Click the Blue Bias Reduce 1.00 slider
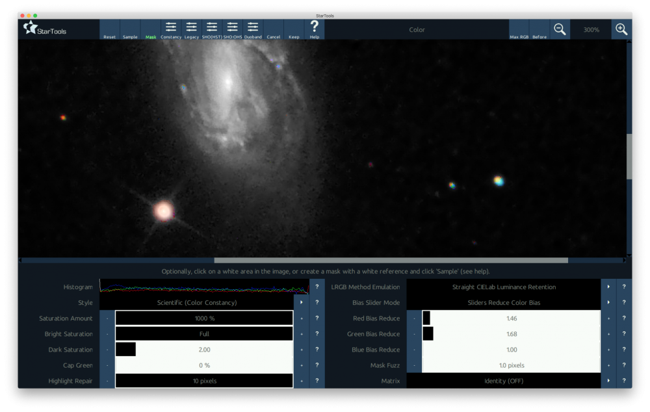The height and width of the screenshot is (412, 650). (x=512, y=350)
